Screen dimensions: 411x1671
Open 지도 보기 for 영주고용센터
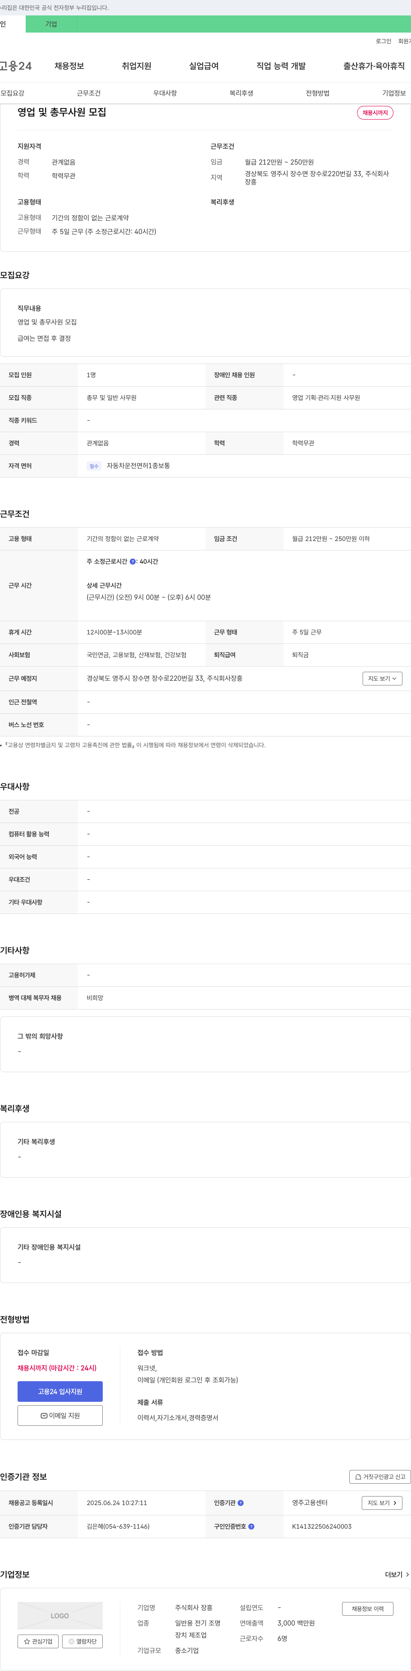[382, 1503]
